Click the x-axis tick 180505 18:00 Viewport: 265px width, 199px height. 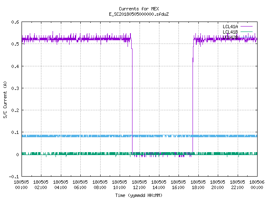point(198,184)
